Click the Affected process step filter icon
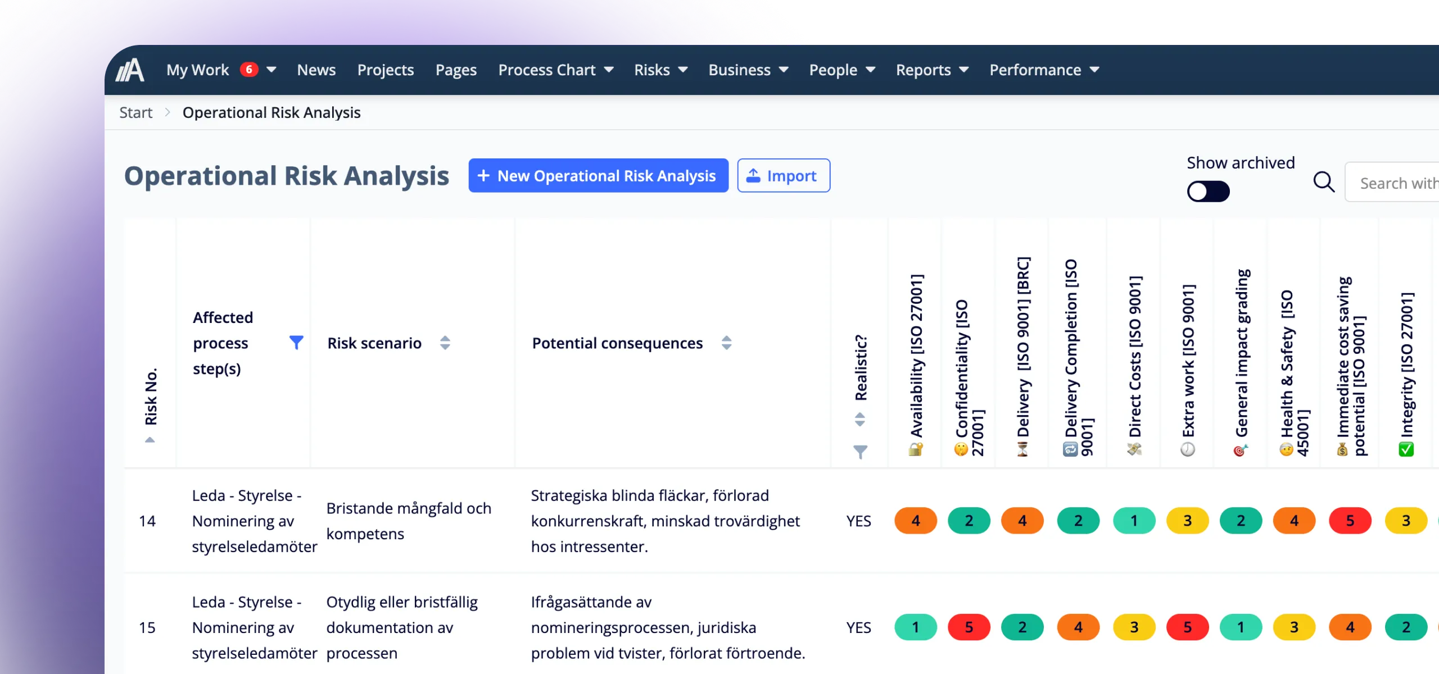The image size is (1439, 674). click(x=296, y=343)
